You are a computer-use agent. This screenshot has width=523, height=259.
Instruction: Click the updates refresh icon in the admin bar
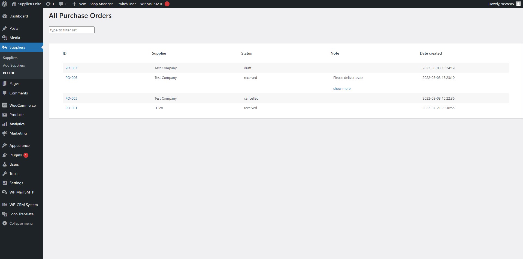pos(48,4)
